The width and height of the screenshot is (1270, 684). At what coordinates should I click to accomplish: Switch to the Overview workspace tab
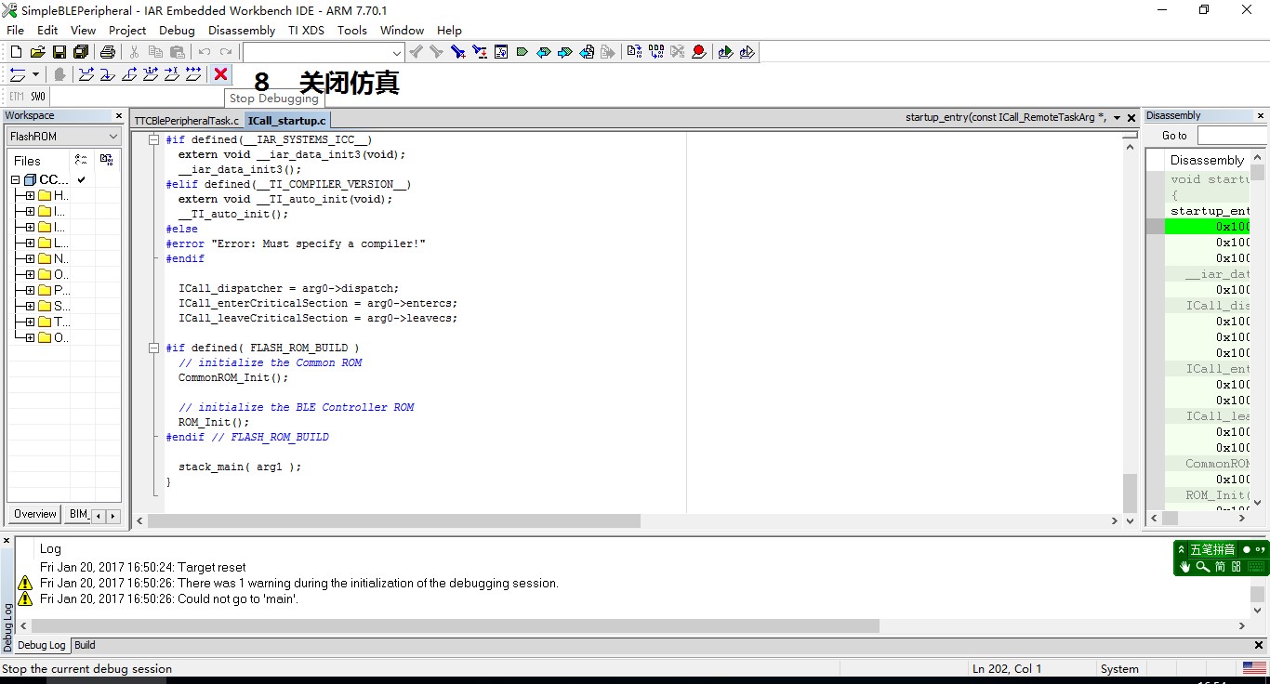click(x=35, y=514)
